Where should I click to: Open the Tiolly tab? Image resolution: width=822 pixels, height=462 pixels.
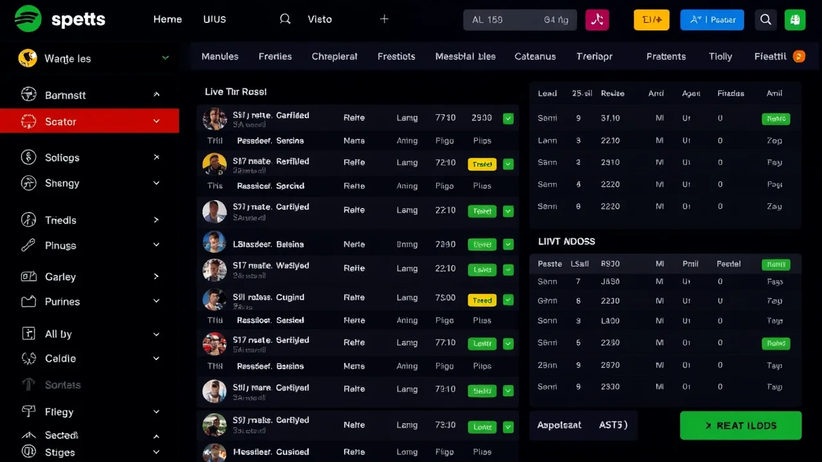pyautogui.click(x=720, y=56)
